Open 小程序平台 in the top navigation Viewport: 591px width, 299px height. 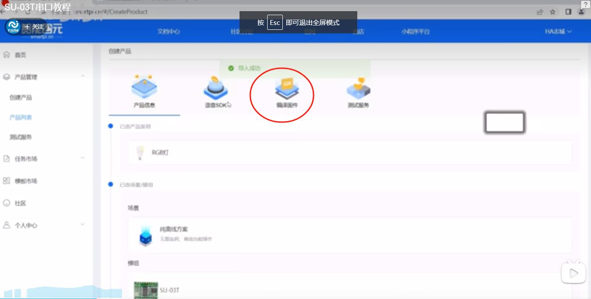tap(415, 32)
